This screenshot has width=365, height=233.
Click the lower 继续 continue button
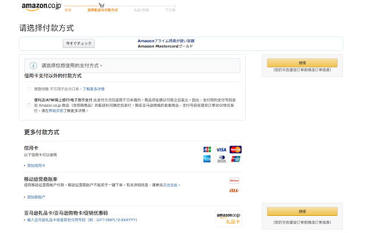pos(302,211)
